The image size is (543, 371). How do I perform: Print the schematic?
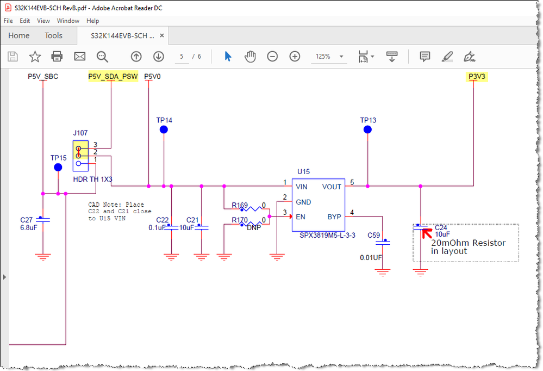(x=56, y=56)
